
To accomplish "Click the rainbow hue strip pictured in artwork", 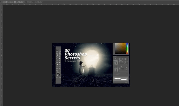I will (127, 49).
